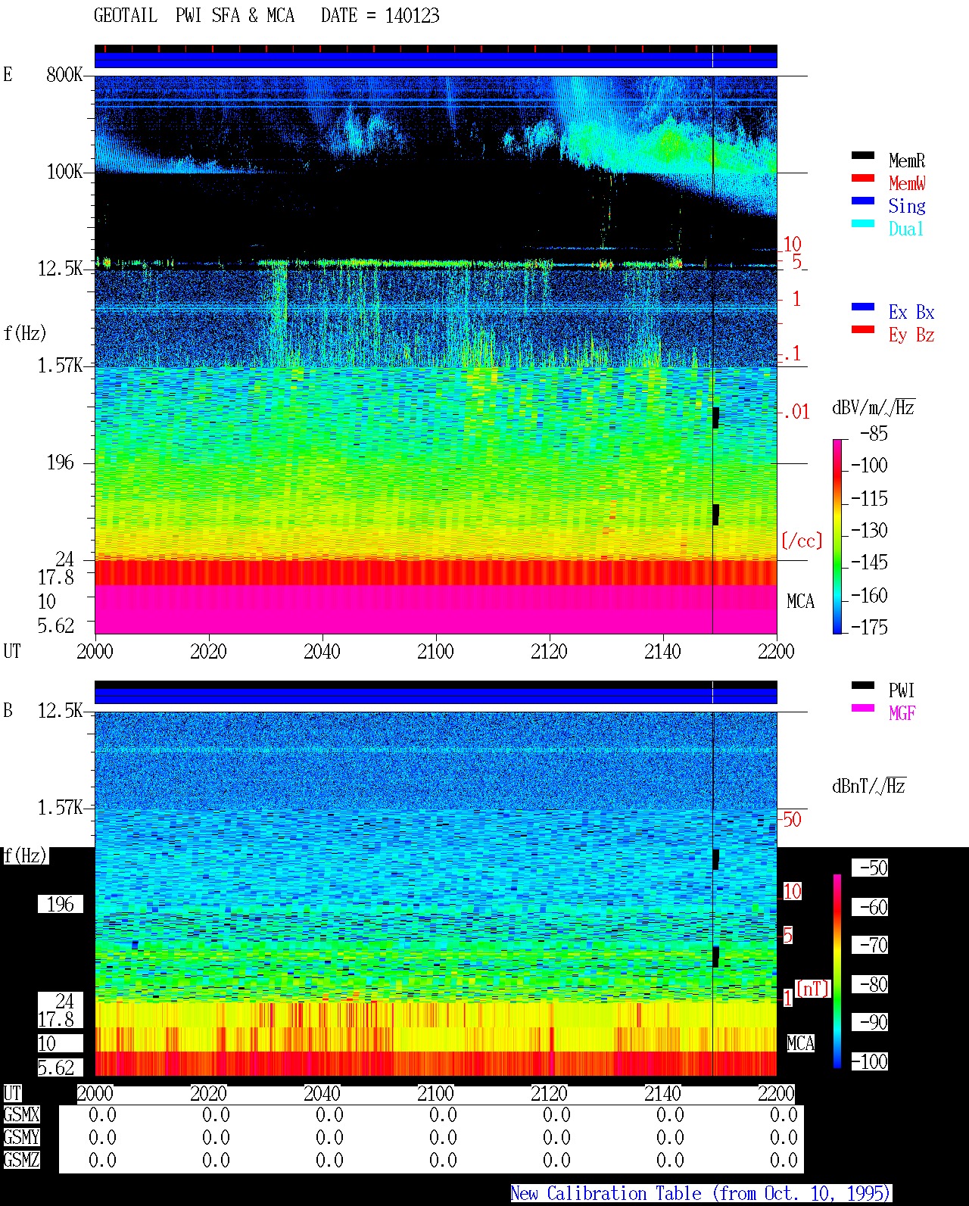Image resolution: width=969 pixels, height=1206 pixels.
Task: Click the 12.5K label on the B panel axis
Action: (61, 710)
